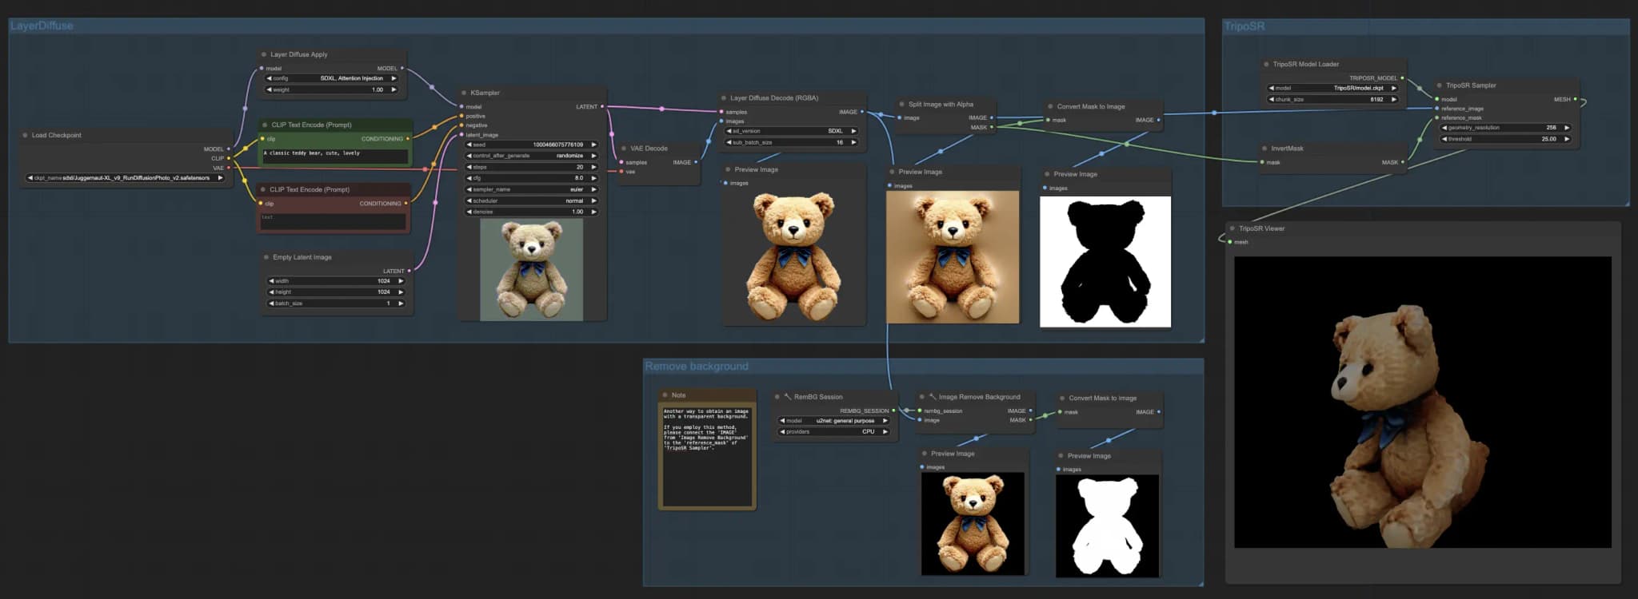Collapse the KSampler node via its title dot
Screen dimensions: 1638x599
[x=464, y=93]
